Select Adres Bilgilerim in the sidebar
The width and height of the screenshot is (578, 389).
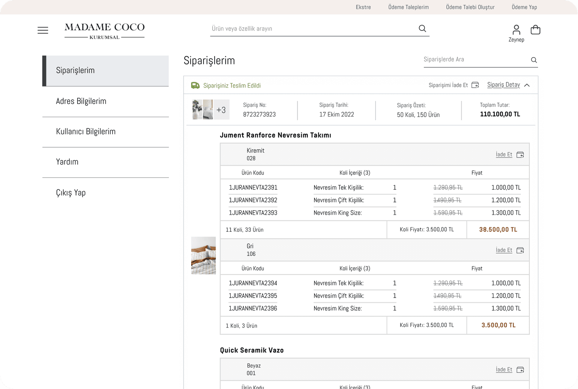tap(81, 101)
